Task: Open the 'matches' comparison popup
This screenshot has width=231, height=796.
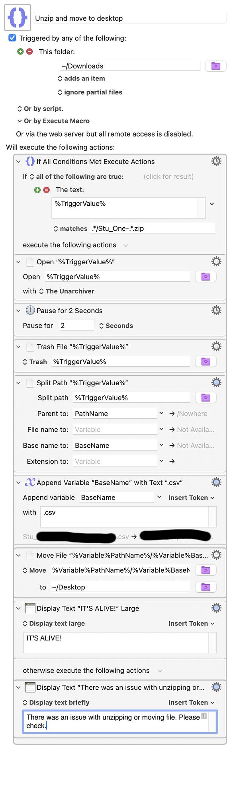Action: pyautogui.click(x=70, y=228)
